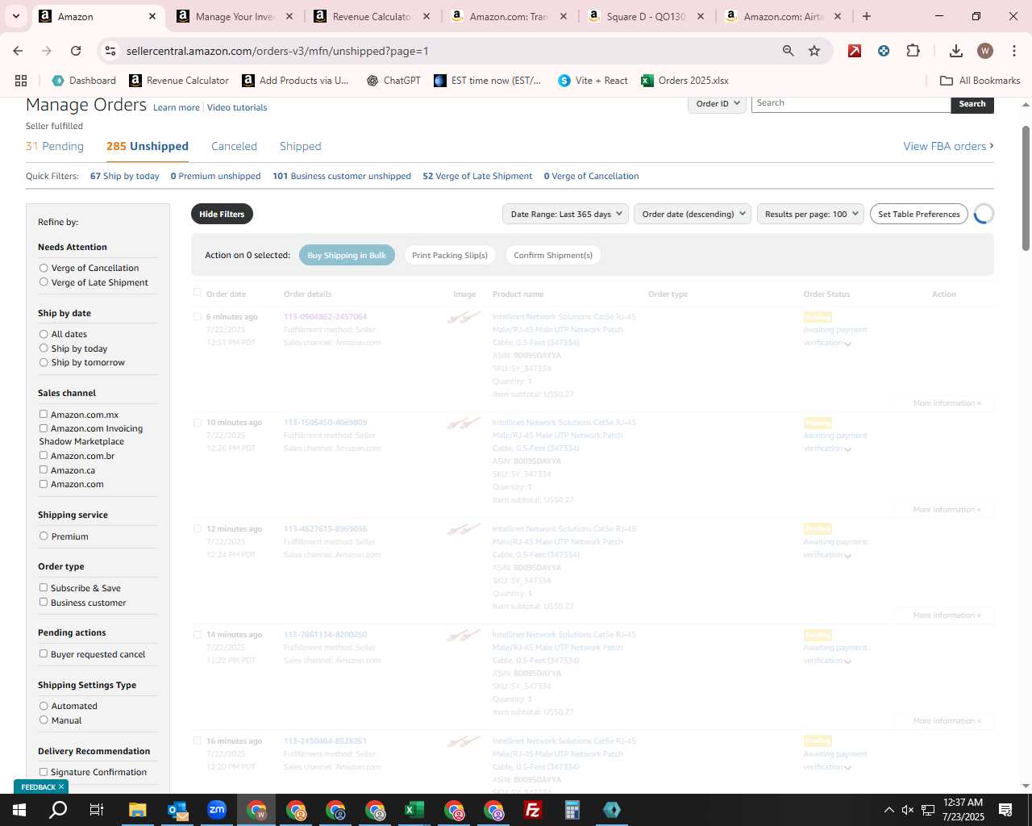The height and width of the screenshot is (826, 1032).
Task: Bookmark this page with star icon
Action: point(814,51)
